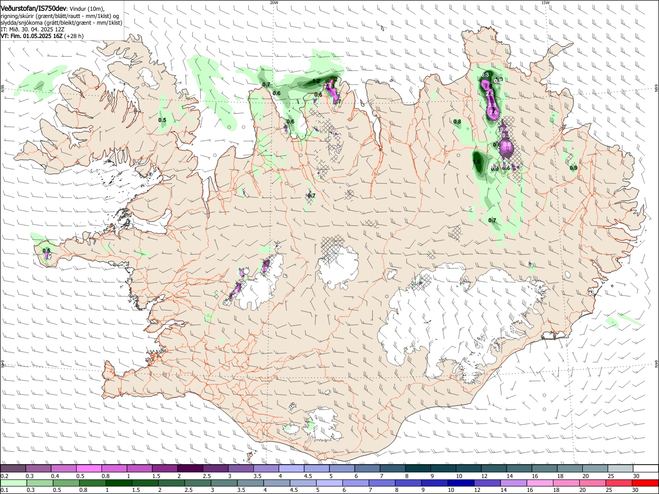659x494 pixels.
Task: Click the 0.5 value on Snæfellsnes peninsula tip
Action: pos(47,251)
